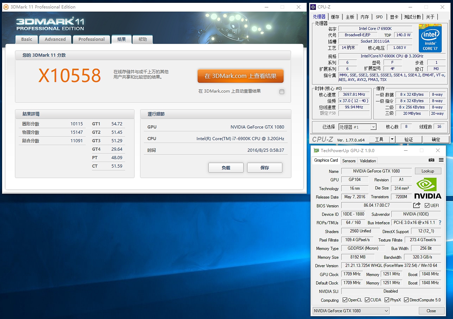This screenshot has width=453, height=319.
Task: Click the Intel Core i7 logo in CPU-Z
Action: (x=430, y=38)
